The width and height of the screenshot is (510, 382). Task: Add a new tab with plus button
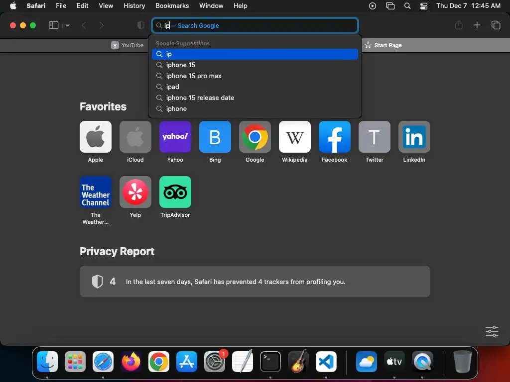tap(477, 25)
